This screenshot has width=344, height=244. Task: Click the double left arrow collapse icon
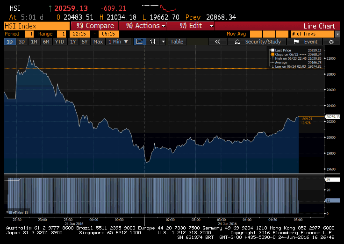pos(217,42)
